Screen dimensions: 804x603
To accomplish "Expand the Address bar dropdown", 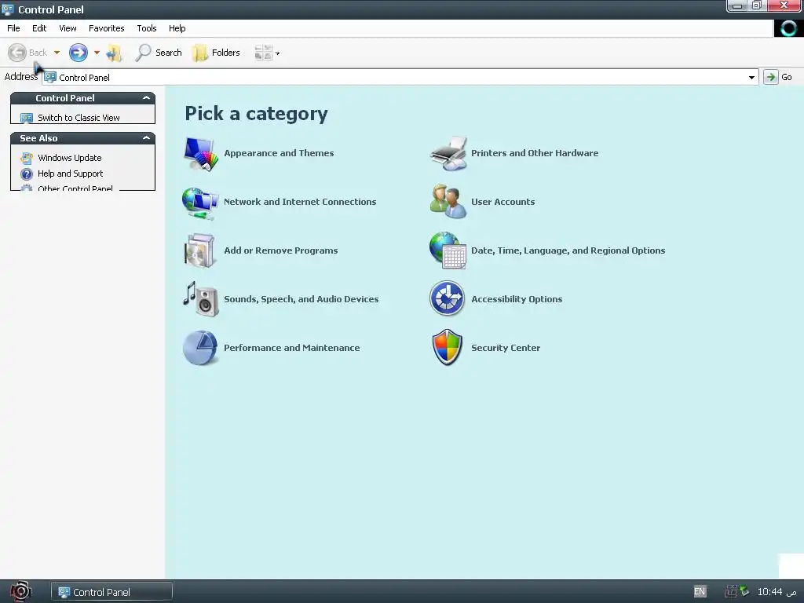I will 751,78.
